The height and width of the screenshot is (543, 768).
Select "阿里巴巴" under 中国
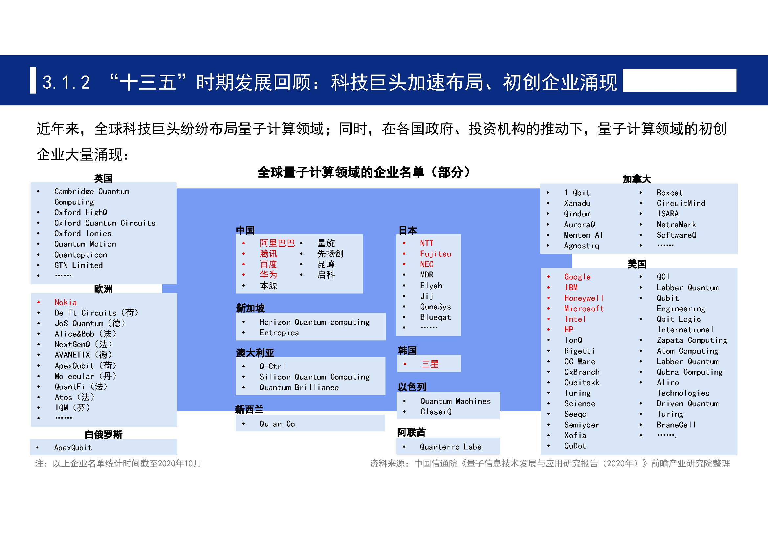pos(277,243)
